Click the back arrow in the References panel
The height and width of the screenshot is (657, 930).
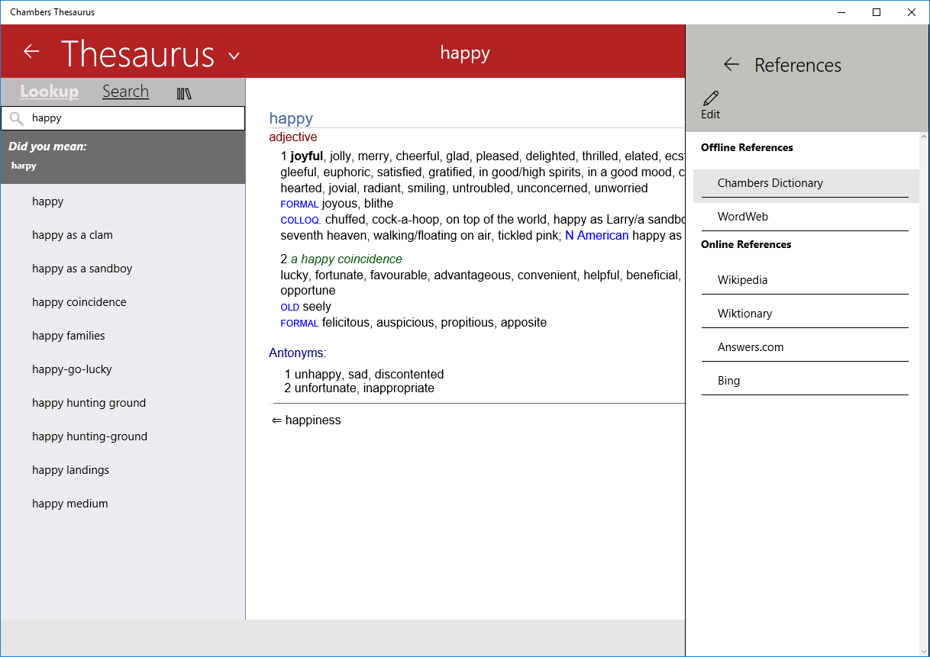[731, 65]
